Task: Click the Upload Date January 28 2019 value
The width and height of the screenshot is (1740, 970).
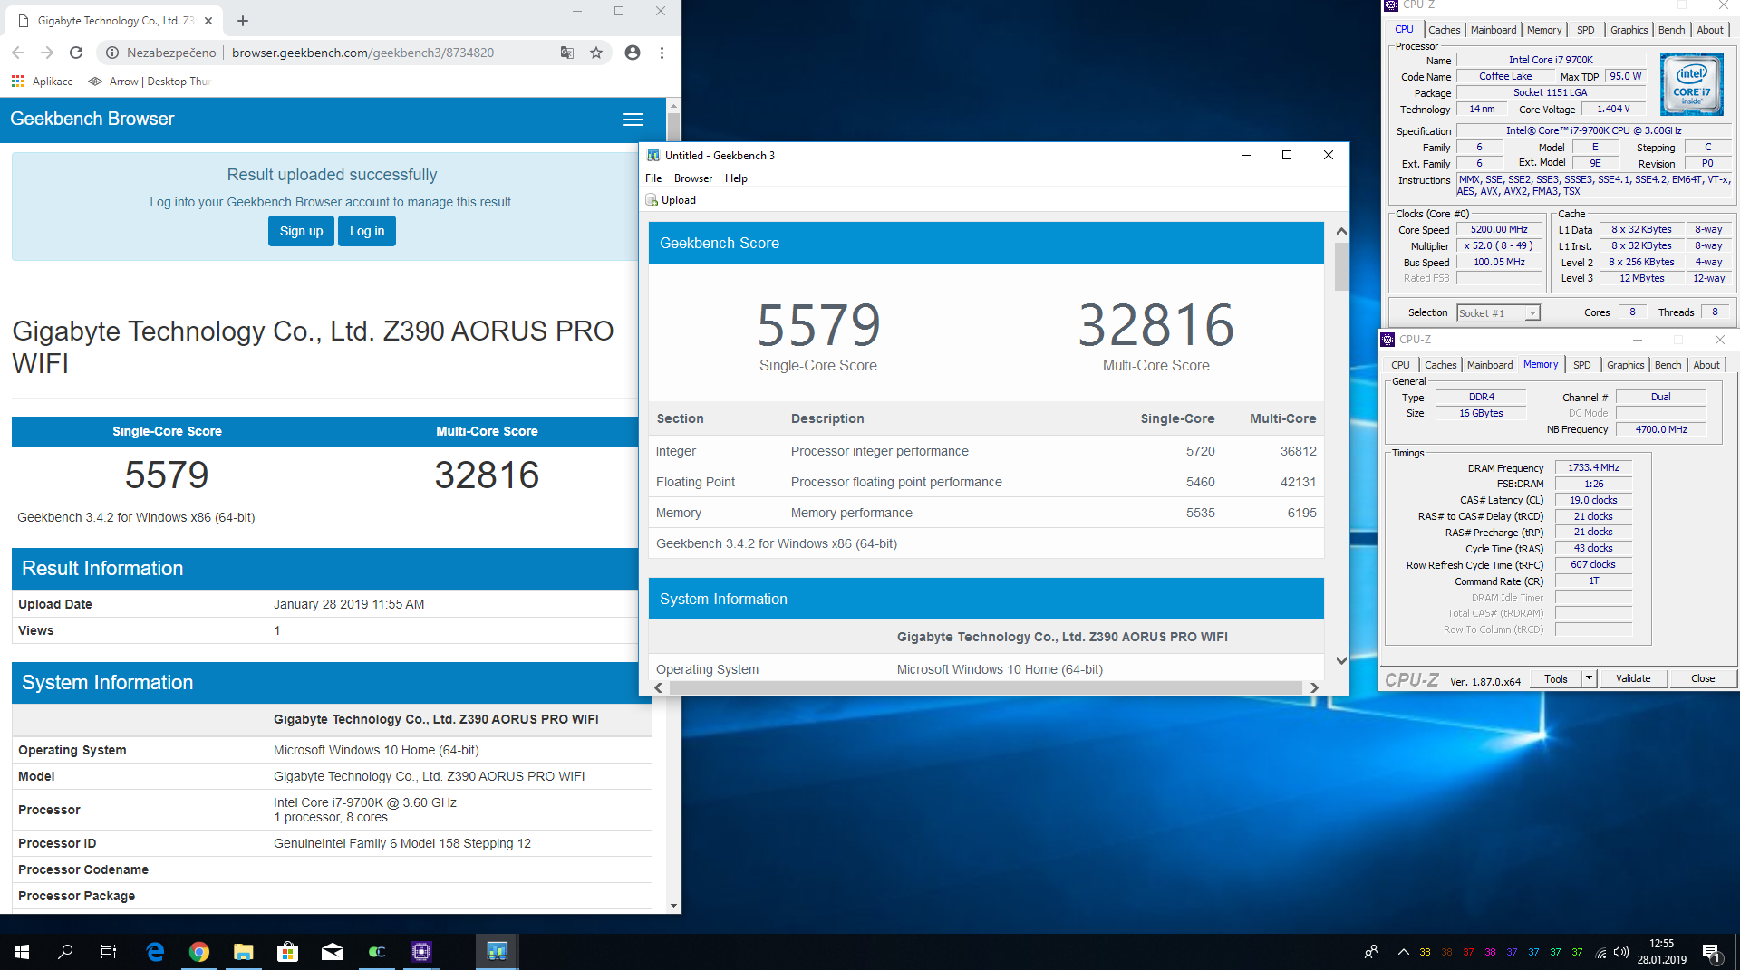Action: pos(349,604)
